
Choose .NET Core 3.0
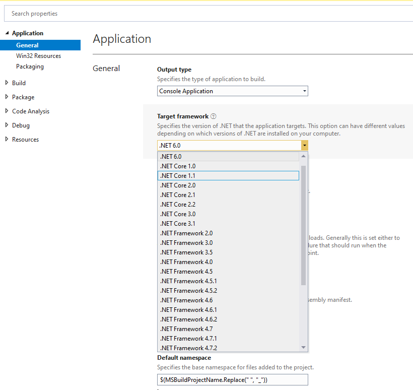coord(228,214)
